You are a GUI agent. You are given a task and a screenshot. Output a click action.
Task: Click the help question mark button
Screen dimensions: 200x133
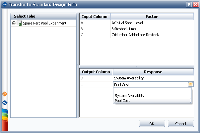coord(189,4)
